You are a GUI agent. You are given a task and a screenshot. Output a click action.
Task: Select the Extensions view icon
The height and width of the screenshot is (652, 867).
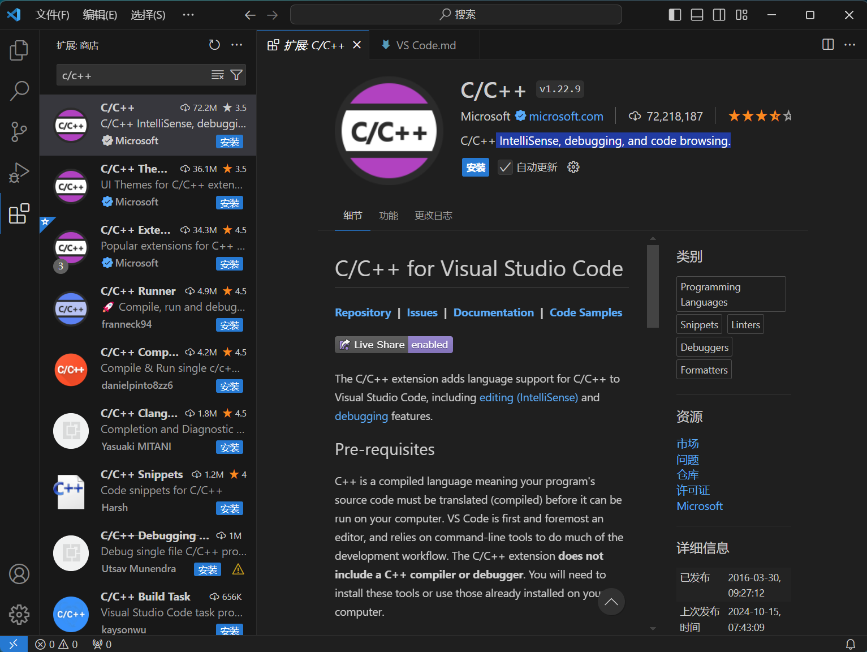point(19,213)
